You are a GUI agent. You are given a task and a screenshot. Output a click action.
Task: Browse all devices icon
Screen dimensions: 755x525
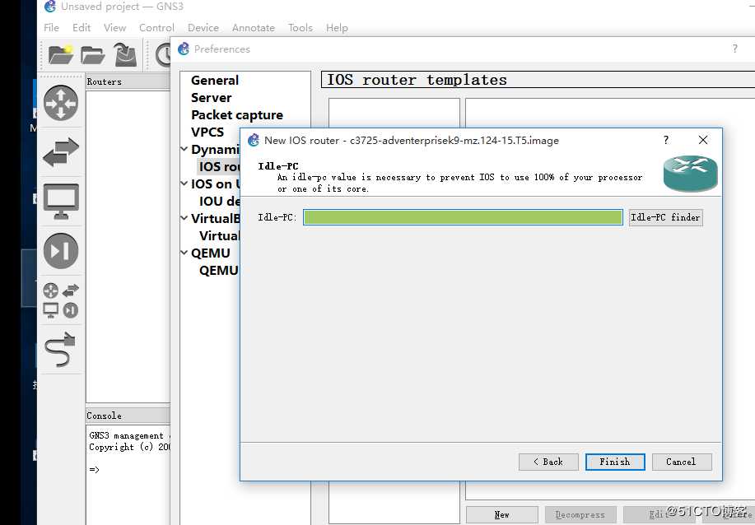click(61, 300)
